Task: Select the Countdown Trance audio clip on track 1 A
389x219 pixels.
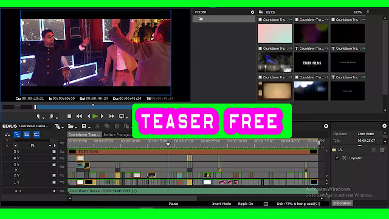Action: (193, 191)
